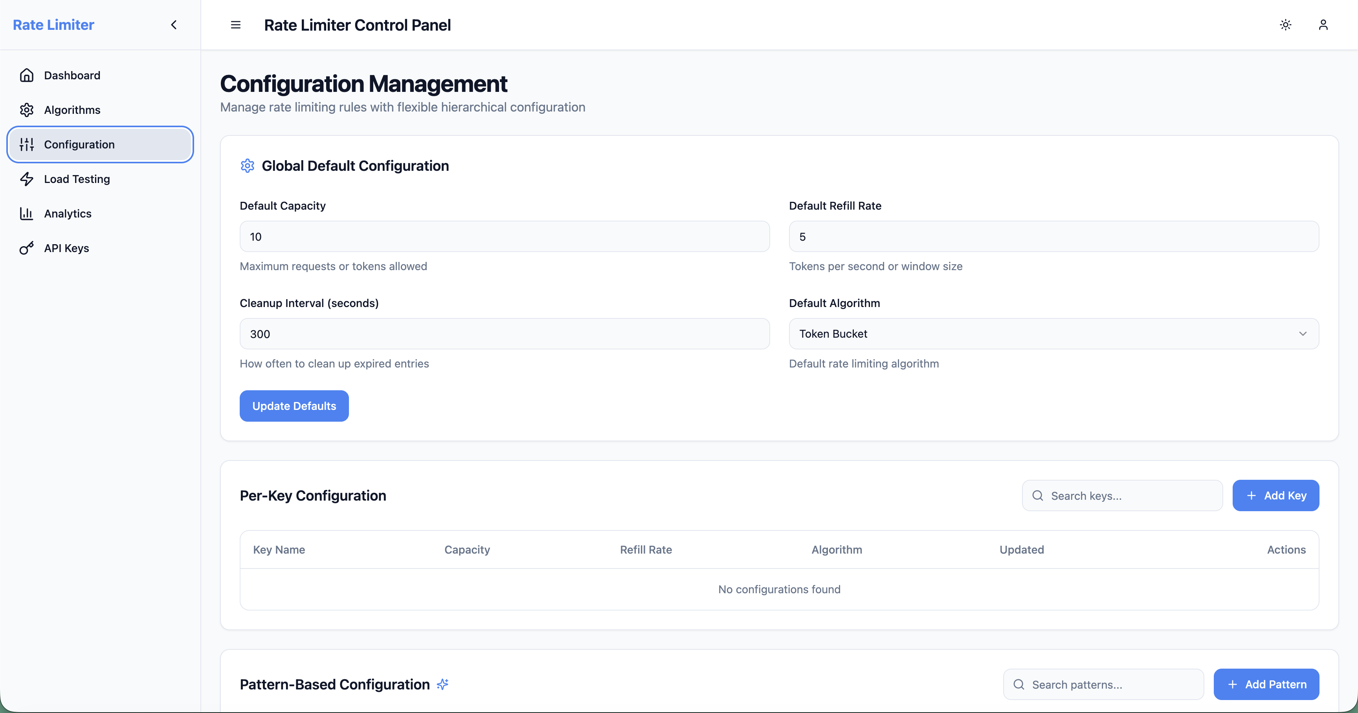1358x713 pixels.
Task: Click the API Keys key icon
Action: pos(27,248)
